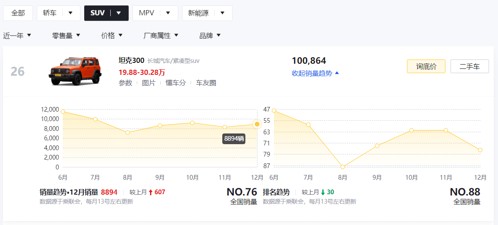The image size is (498, 225).
Task: Click the 7月 point on ranking chart
Action: [x=308, y=124]
